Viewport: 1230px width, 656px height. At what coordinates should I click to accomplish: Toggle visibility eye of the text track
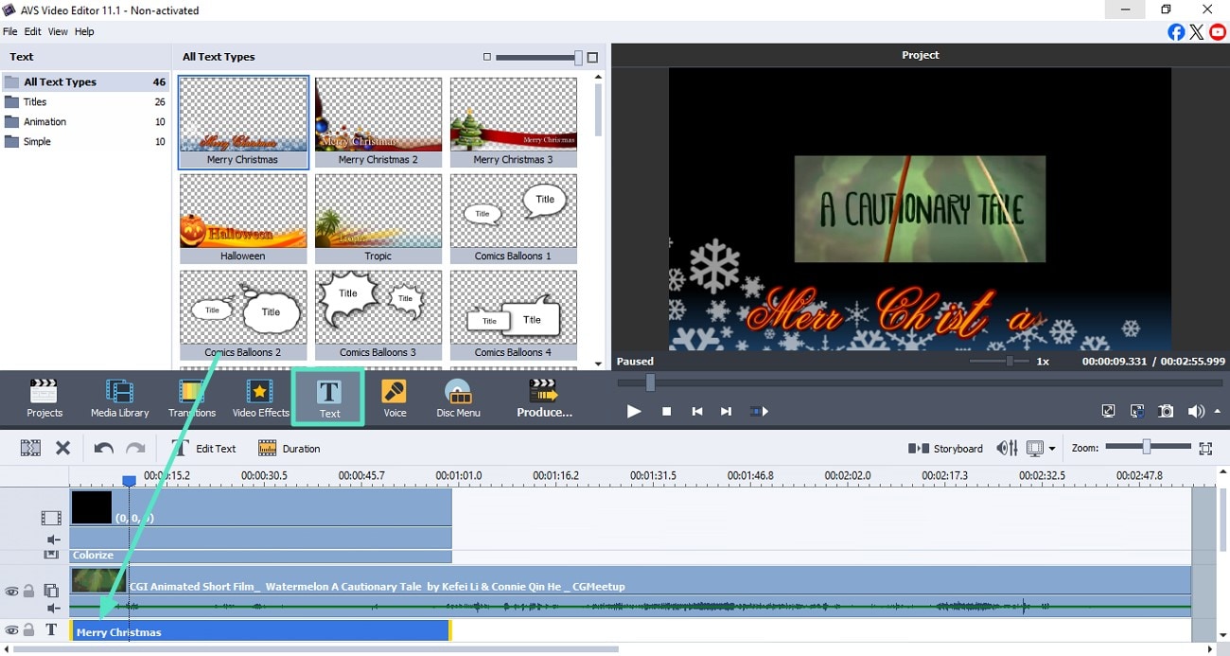tap(12, 630)
